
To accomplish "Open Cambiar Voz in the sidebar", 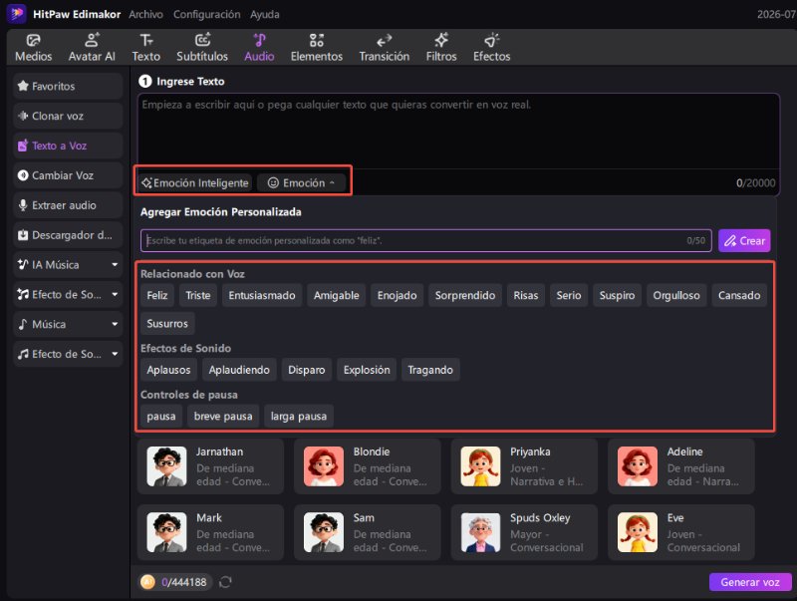I will tap(68, 175).
